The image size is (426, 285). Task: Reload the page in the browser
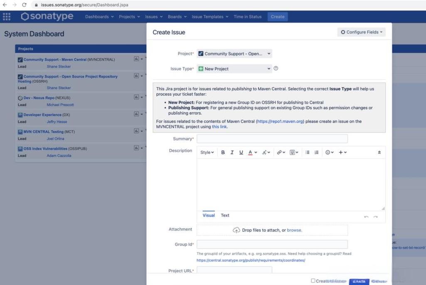click(x=24, y=5)
